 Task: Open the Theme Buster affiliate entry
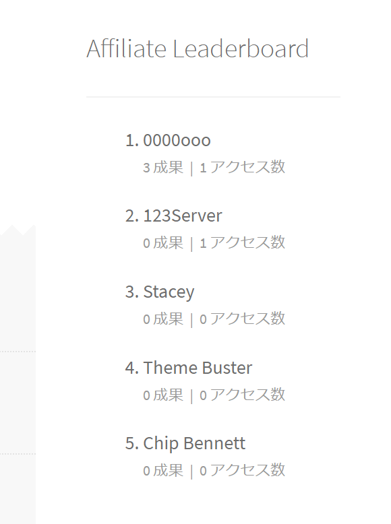tap(198, 368)
